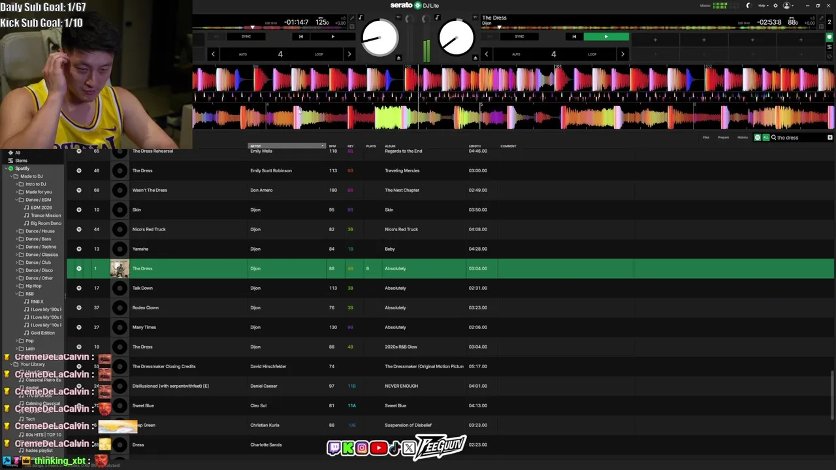Sort by the LENGTH column header
The height and width of the screenshot is (470, 836).
(x=475, y=146)
